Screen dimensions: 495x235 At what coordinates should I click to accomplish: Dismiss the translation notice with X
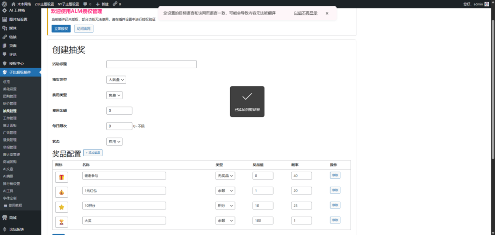point(327,14)
